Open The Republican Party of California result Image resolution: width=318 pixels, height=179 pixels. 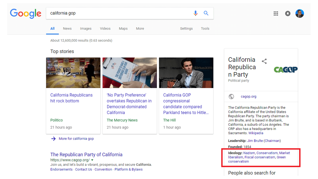pyautogui.click(x=86, y=155)
